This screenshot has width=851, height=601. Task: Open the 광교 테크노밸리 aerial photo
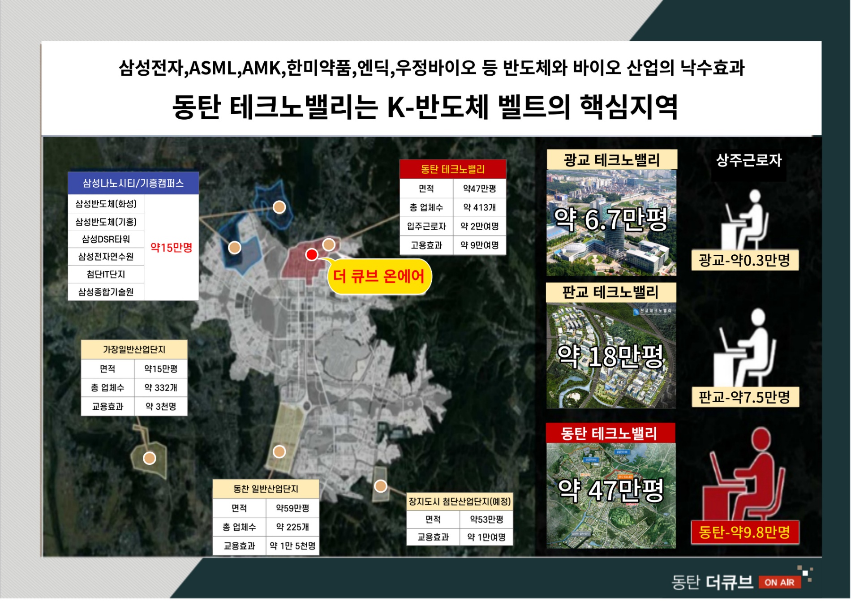pyautogui.click(x=611, y=223)
